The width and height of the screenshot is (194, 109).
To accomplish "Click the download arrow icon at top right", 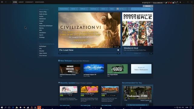I will coord(180,2).
